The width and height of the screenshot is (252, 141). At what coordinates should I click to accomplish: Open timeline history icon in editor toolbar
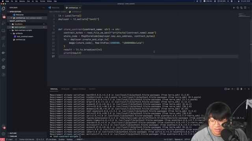pyautogui.click(x=238, y=8)
